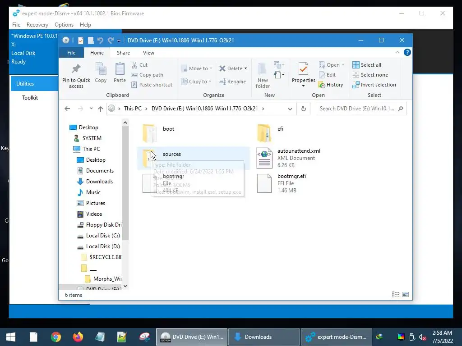
Task: Click Quick Access Toolbar customize arrow
Action: [119, 41]
